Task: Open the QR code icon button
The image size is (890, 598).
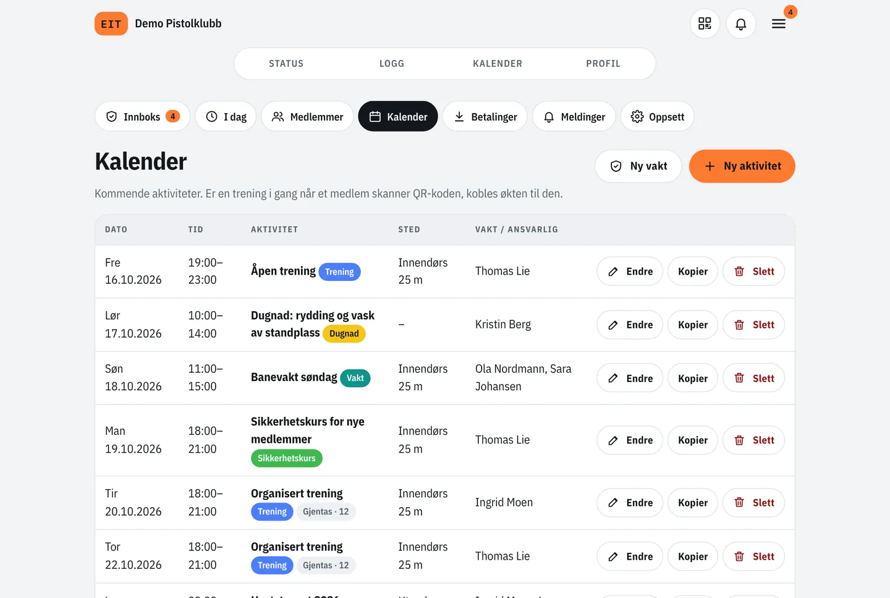Action: (705, 23)
